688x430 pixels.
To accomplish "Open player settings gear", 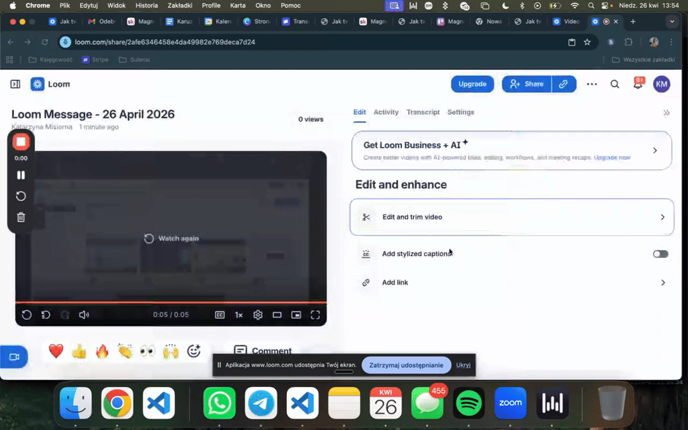I will (x=258, y=314).
